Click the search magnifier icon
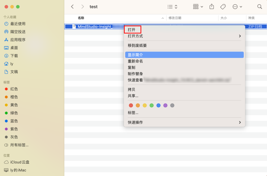Image resolution: width=267 pixels, height=176 pixels. click(259, 6)
